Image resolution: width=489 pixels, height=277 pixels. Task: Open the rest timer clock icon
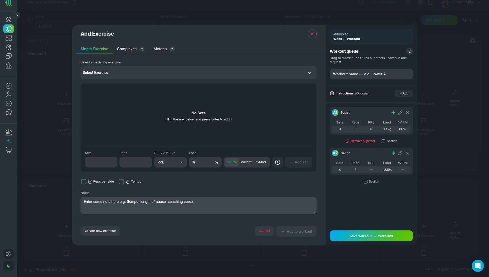[278, 162]
